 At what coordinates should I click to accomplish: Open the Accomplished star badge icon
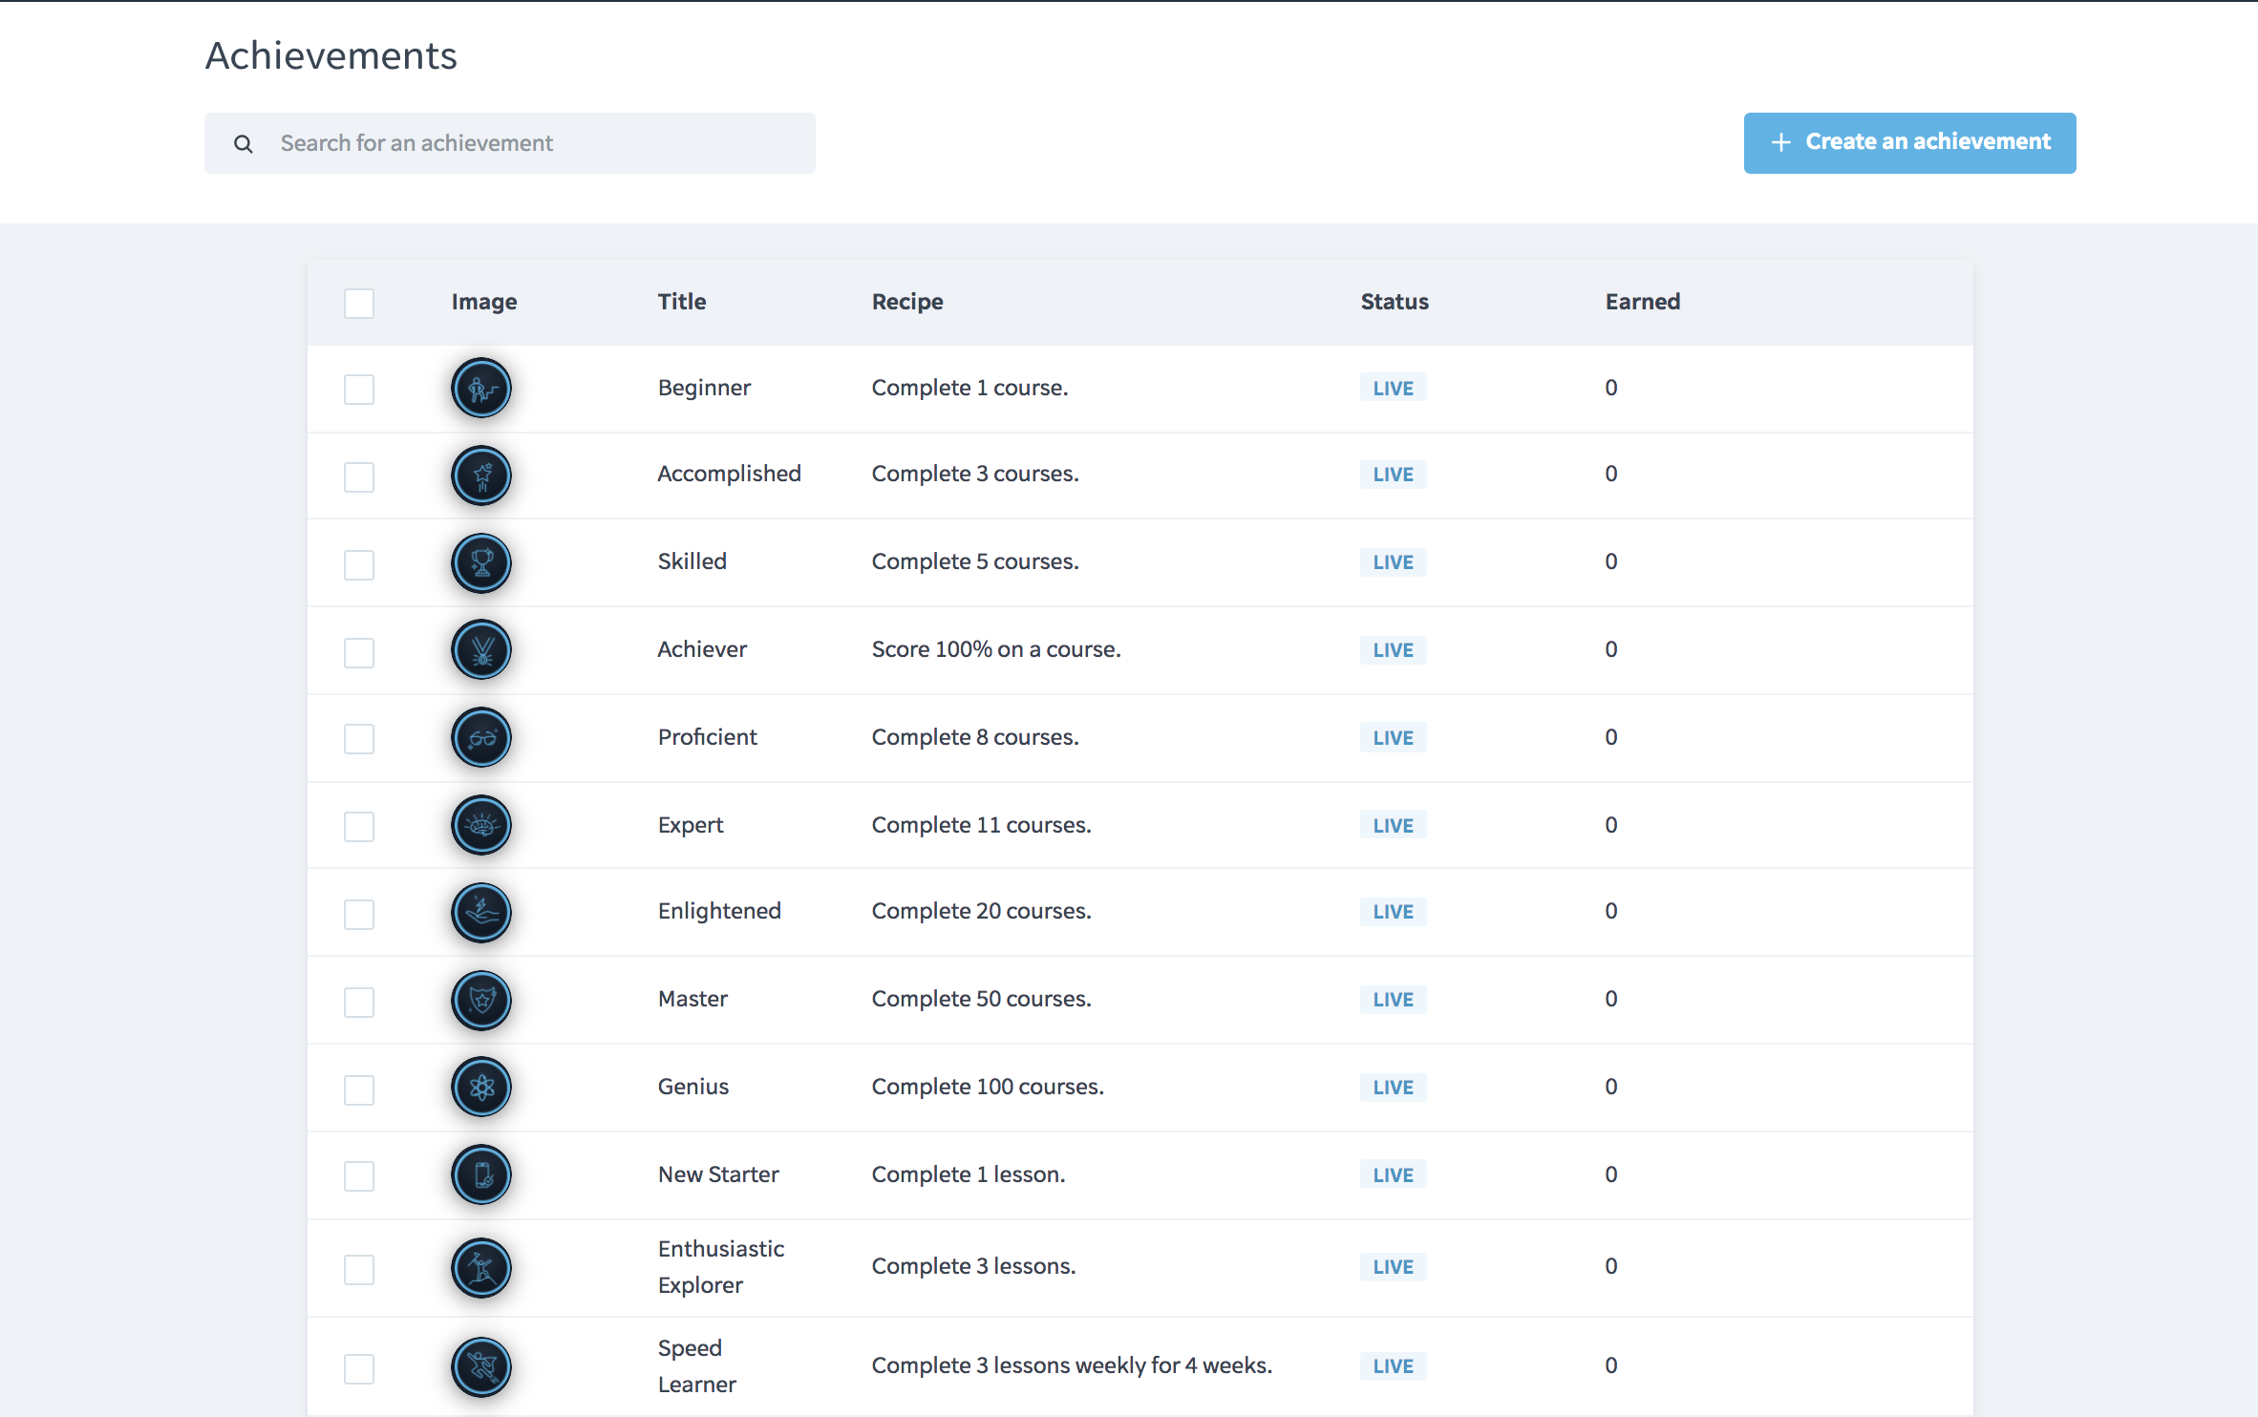point(480,475)
